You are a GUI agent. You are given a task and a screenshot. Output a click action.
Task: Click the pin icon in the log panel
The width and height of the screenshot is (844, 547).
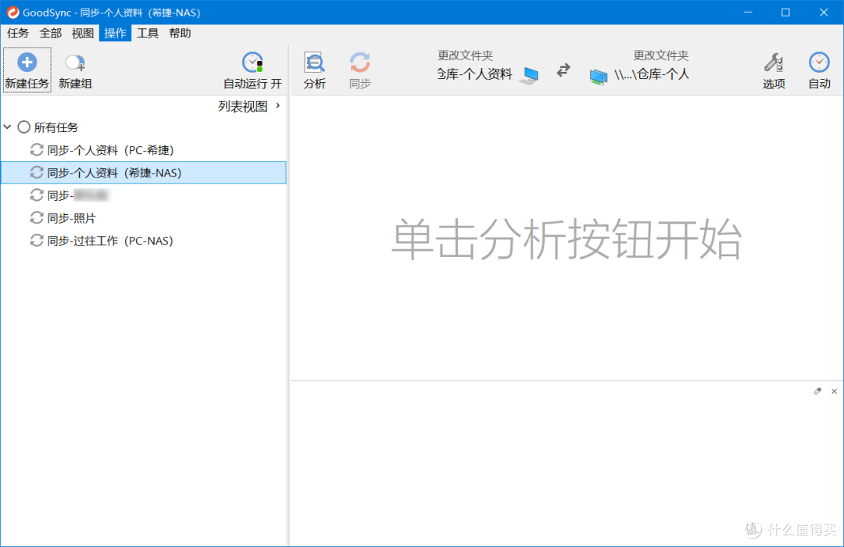(x=817, y=391)
